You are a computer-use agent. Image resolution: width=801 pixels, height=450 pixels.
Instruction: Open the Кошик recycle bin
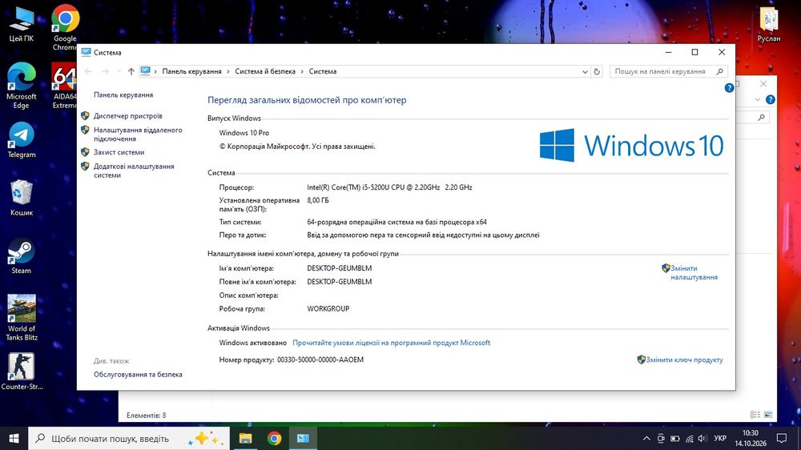(x=22, y=199)
